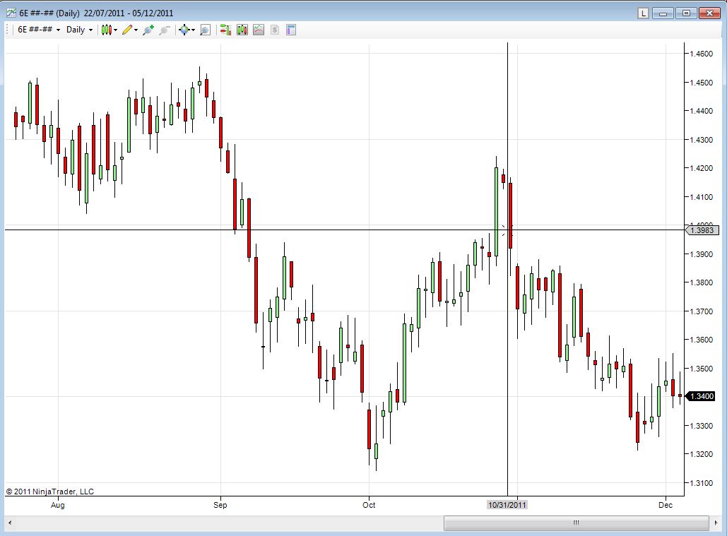Viewport: 727px width, 536px height.
Task: Select the pencil drawing tools icon
Action: [x=127, y=30]
